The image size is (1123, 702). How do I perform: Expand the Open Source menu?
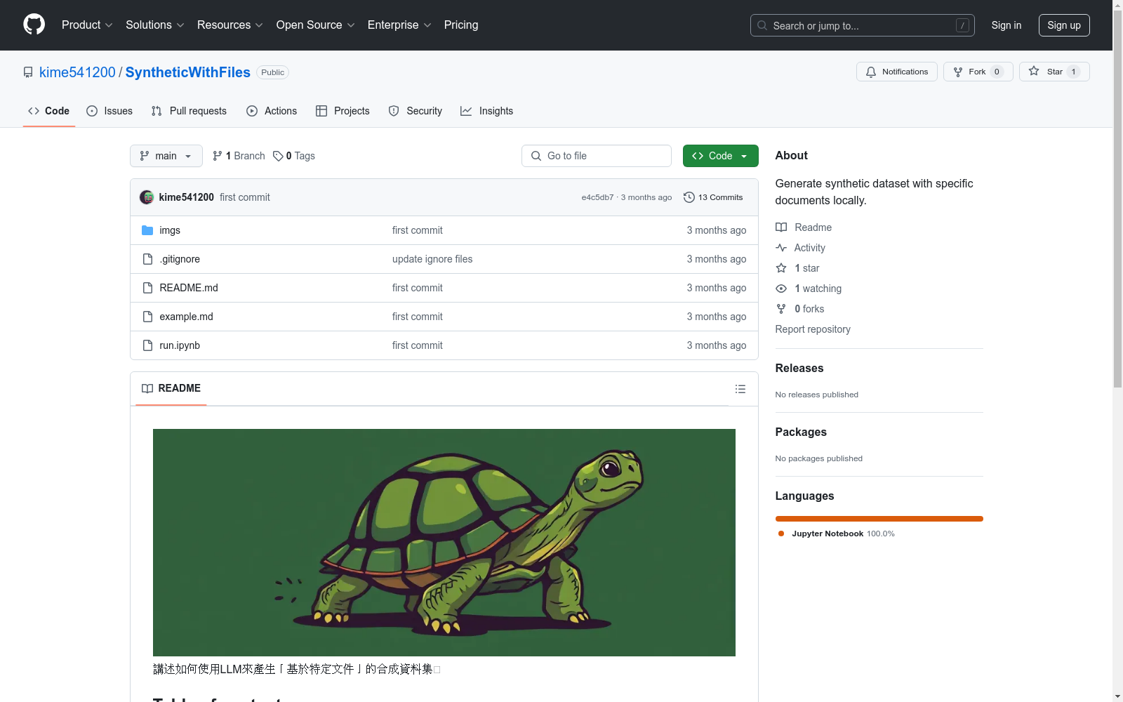click(316, 25)
